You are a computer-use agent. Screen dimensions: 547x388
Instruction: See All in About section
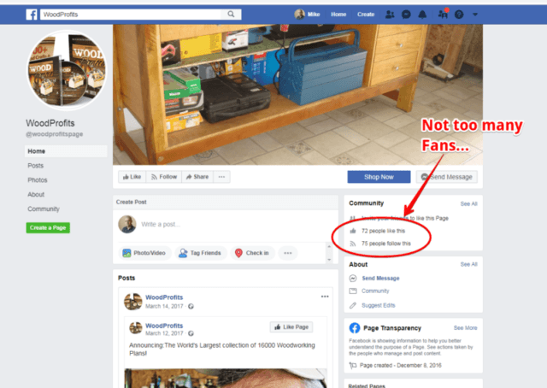[x=468, y=264]
